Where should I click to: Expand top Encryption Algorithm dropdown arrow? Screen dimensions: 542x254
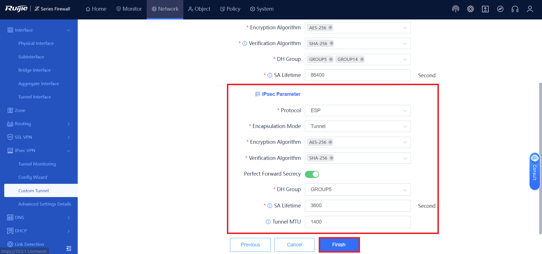point(405,28)
